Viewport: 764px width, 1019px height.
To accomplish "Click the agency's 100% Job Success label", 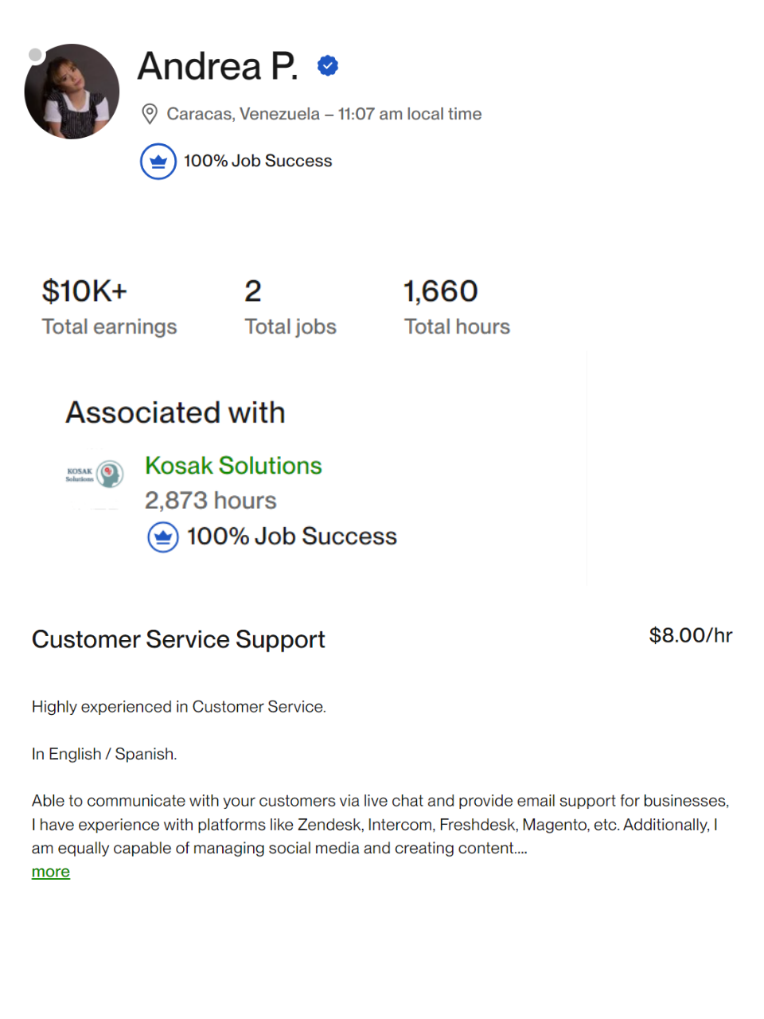I will (x=292, y=537).
